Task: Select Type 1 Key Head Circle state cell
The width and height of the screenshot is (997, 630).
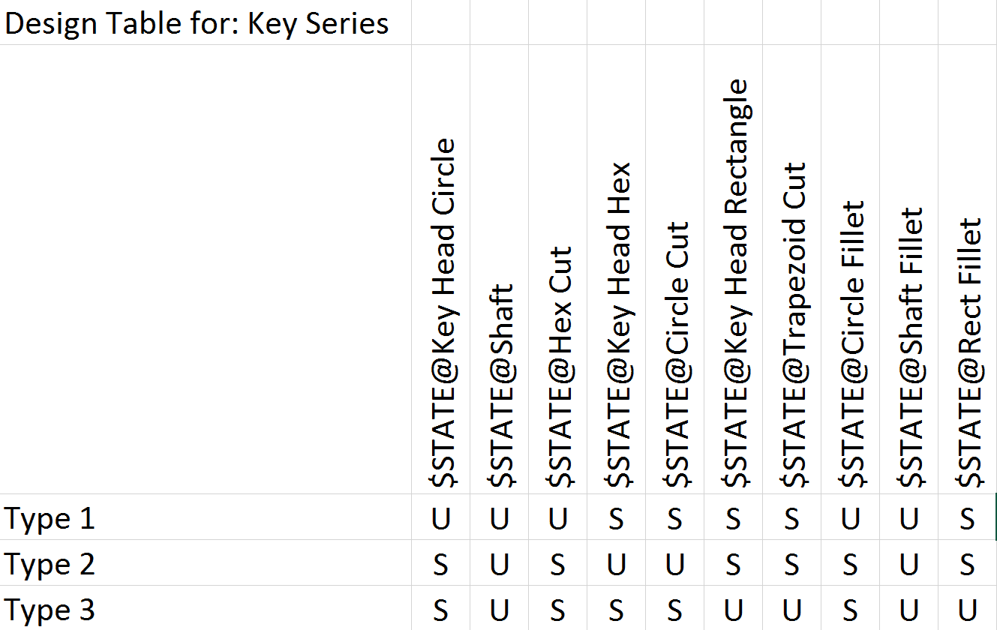Action: click(x=441, y=517)
